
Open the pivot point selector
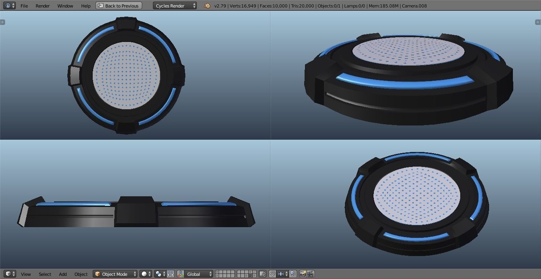(160, 274)
